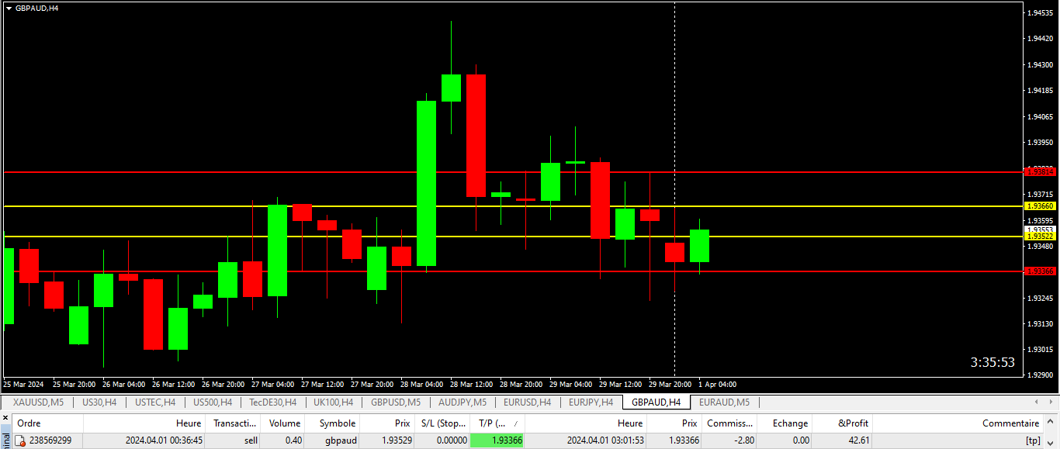
Task: Click the 'sell' transaction cell
Action: tap(250, 440)
